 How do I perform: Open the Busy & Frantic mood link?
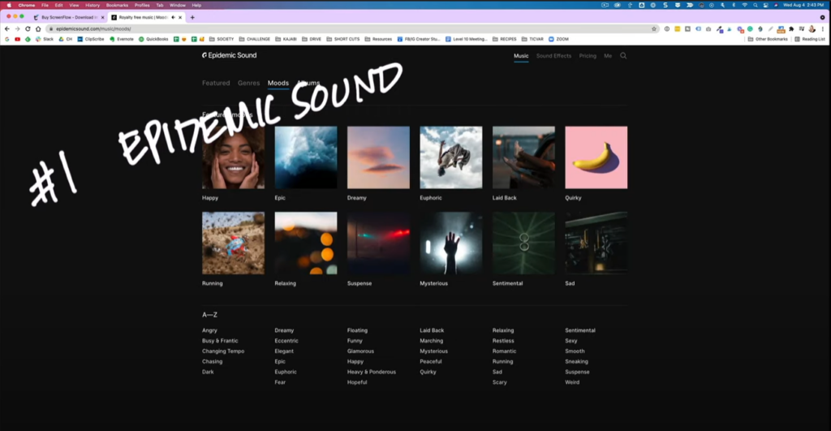tap(220, 341)
